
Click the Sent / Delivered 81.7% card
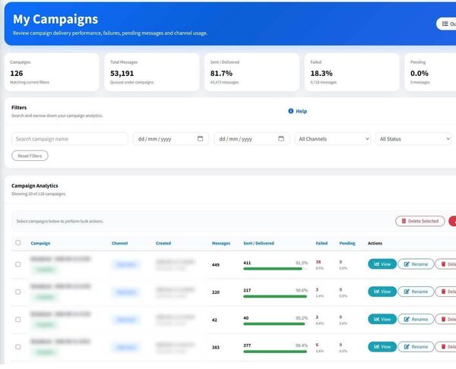[x=252, y=72]
